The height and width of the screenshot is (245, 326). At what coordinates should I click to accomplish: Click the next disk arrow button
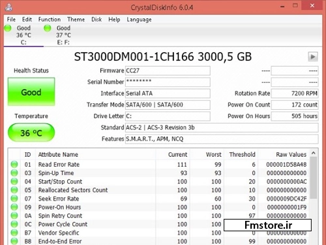tap(313, 57)
